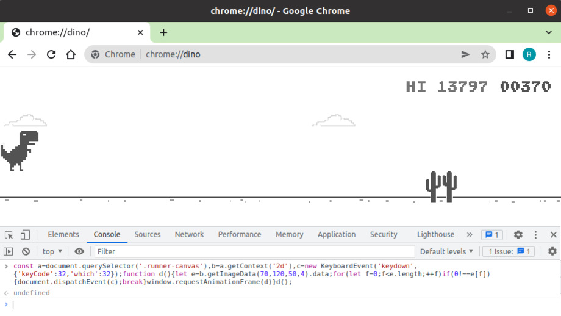Open the Memory tab
The height and width of the screenshot is (316, 561).
[x=290, y=234]
